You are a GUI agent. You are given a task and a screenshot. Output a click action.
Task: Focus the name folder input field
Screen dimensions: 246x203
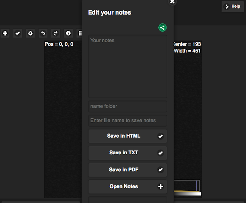tap(127, 106)
